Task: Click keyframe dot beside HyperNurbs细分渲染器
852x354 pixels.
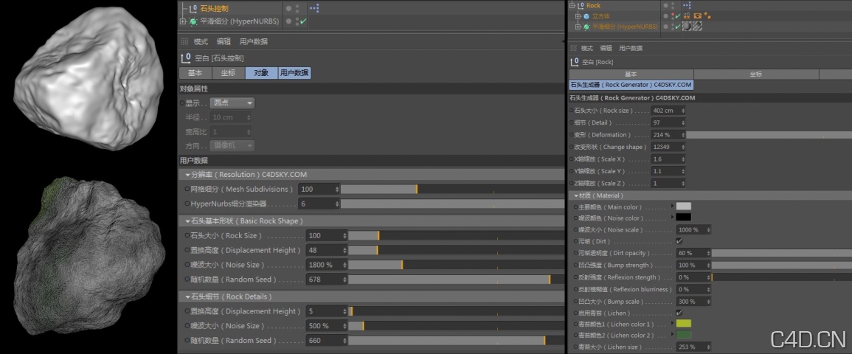Action: [187, 204]
